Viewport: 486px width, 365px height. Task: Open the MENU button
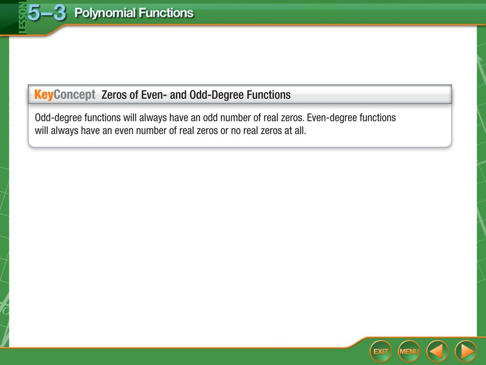[x=409, y=351]
